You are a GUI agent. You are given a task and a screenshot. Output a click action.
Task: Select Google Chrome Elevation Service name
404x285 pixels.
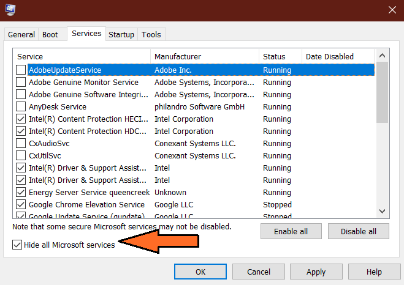click(86, 205)
